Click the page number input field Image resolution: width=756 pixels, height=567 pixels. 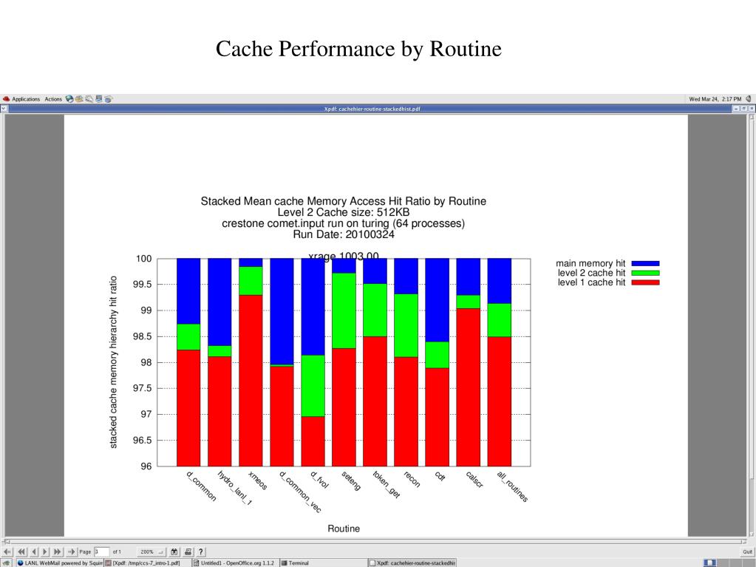102,551
